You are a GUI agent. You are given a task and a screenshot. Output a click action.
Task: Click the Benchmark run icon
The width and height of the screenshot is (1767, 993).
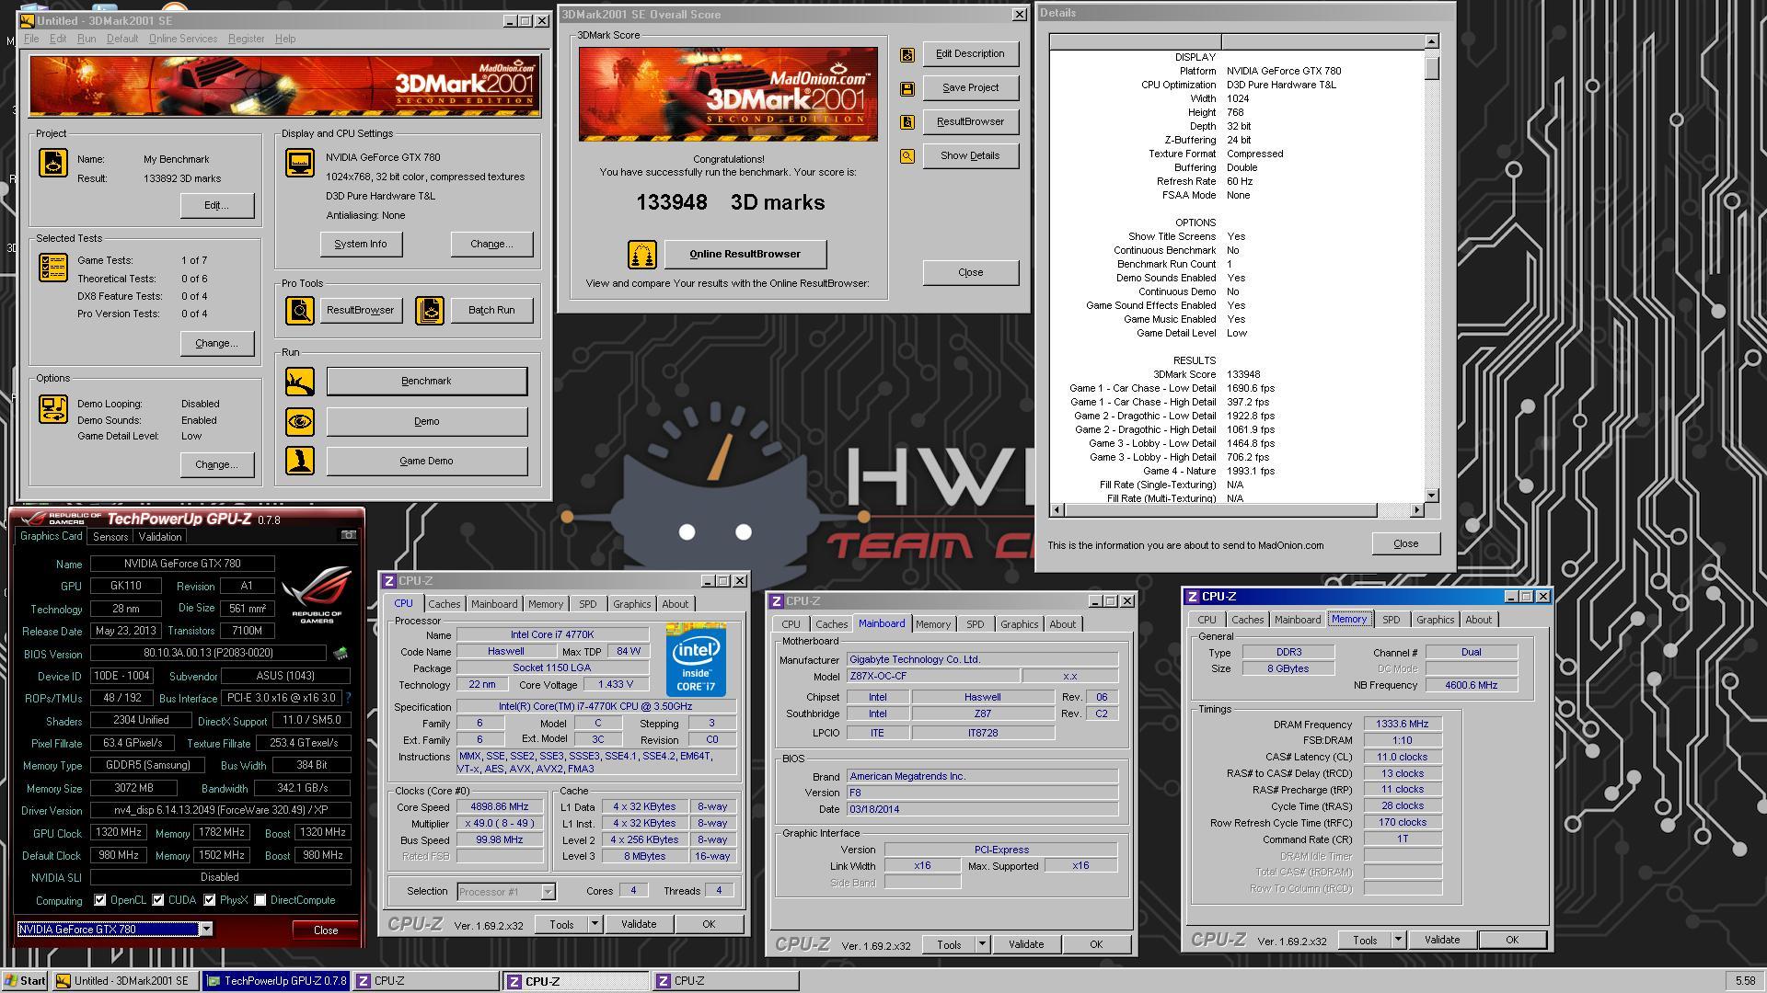(x=300, y=381)
